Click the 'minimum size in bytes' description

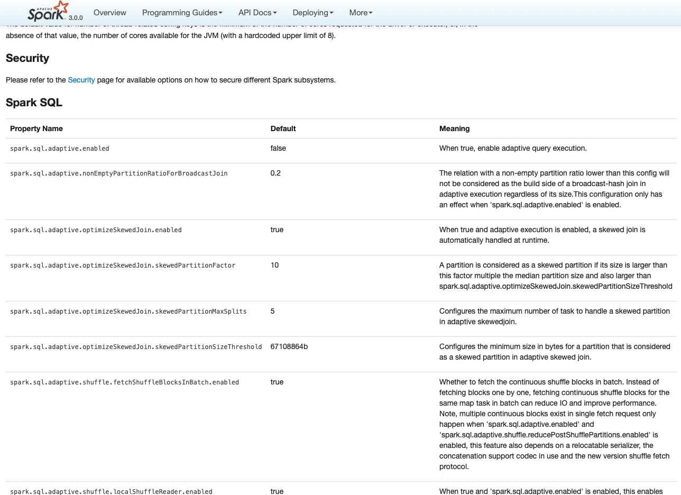pyautogui.click(x=555, y=352)
